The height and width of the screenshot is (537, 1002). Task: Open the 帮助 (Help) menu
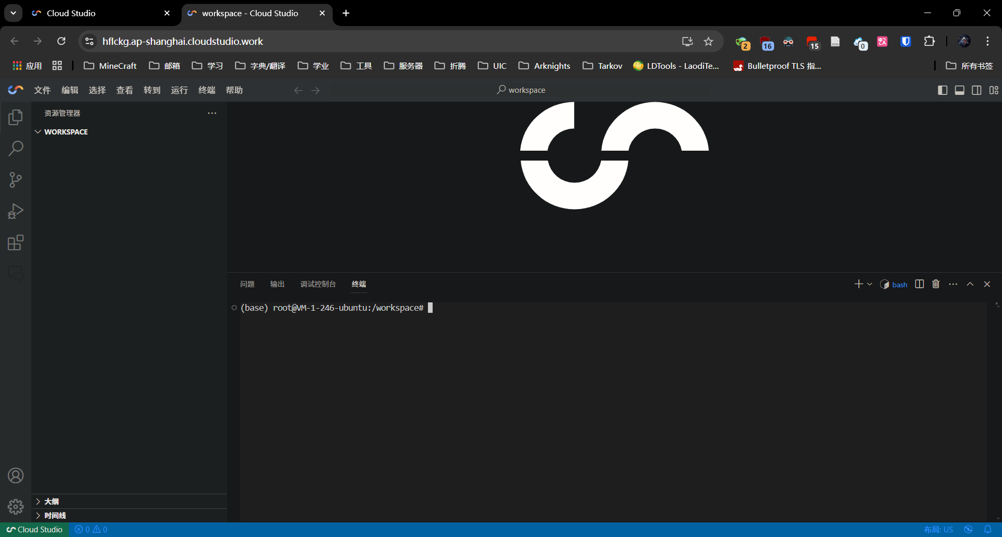tap(234, 90)
